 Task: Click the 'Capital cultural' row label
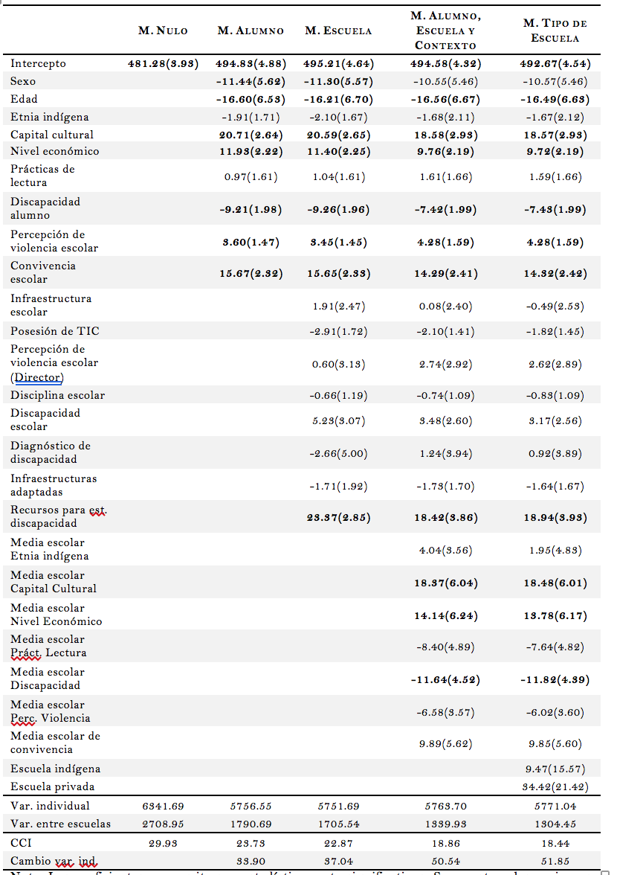52,135
